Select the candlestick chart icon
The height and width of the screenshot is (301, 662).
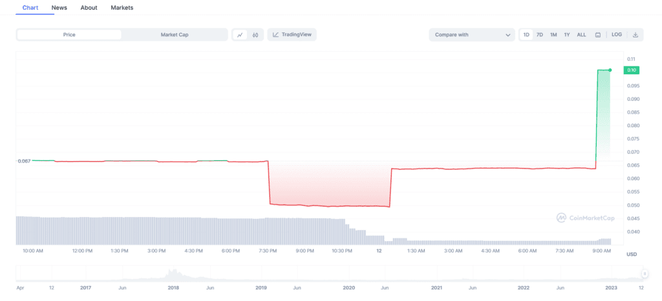coord(255,35)
